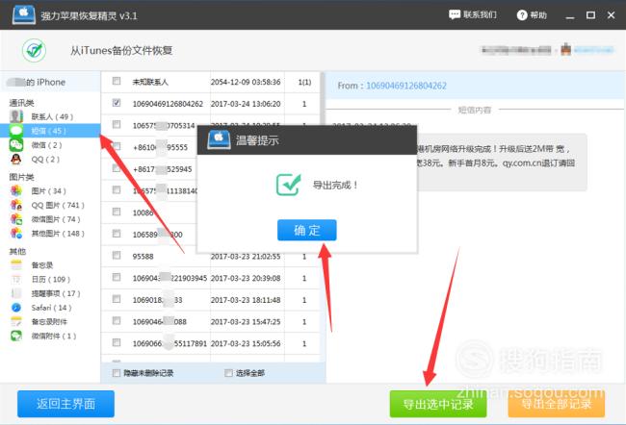Viewport: 626px width, 425px height.
Task: Click the 未知联系人 name cell
Action: [x=150, y=82]
